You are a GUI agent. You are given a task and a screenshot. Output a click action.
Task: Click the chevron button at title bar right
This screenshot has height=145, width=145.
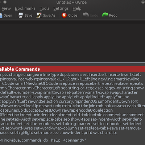(x=143, y=2)
